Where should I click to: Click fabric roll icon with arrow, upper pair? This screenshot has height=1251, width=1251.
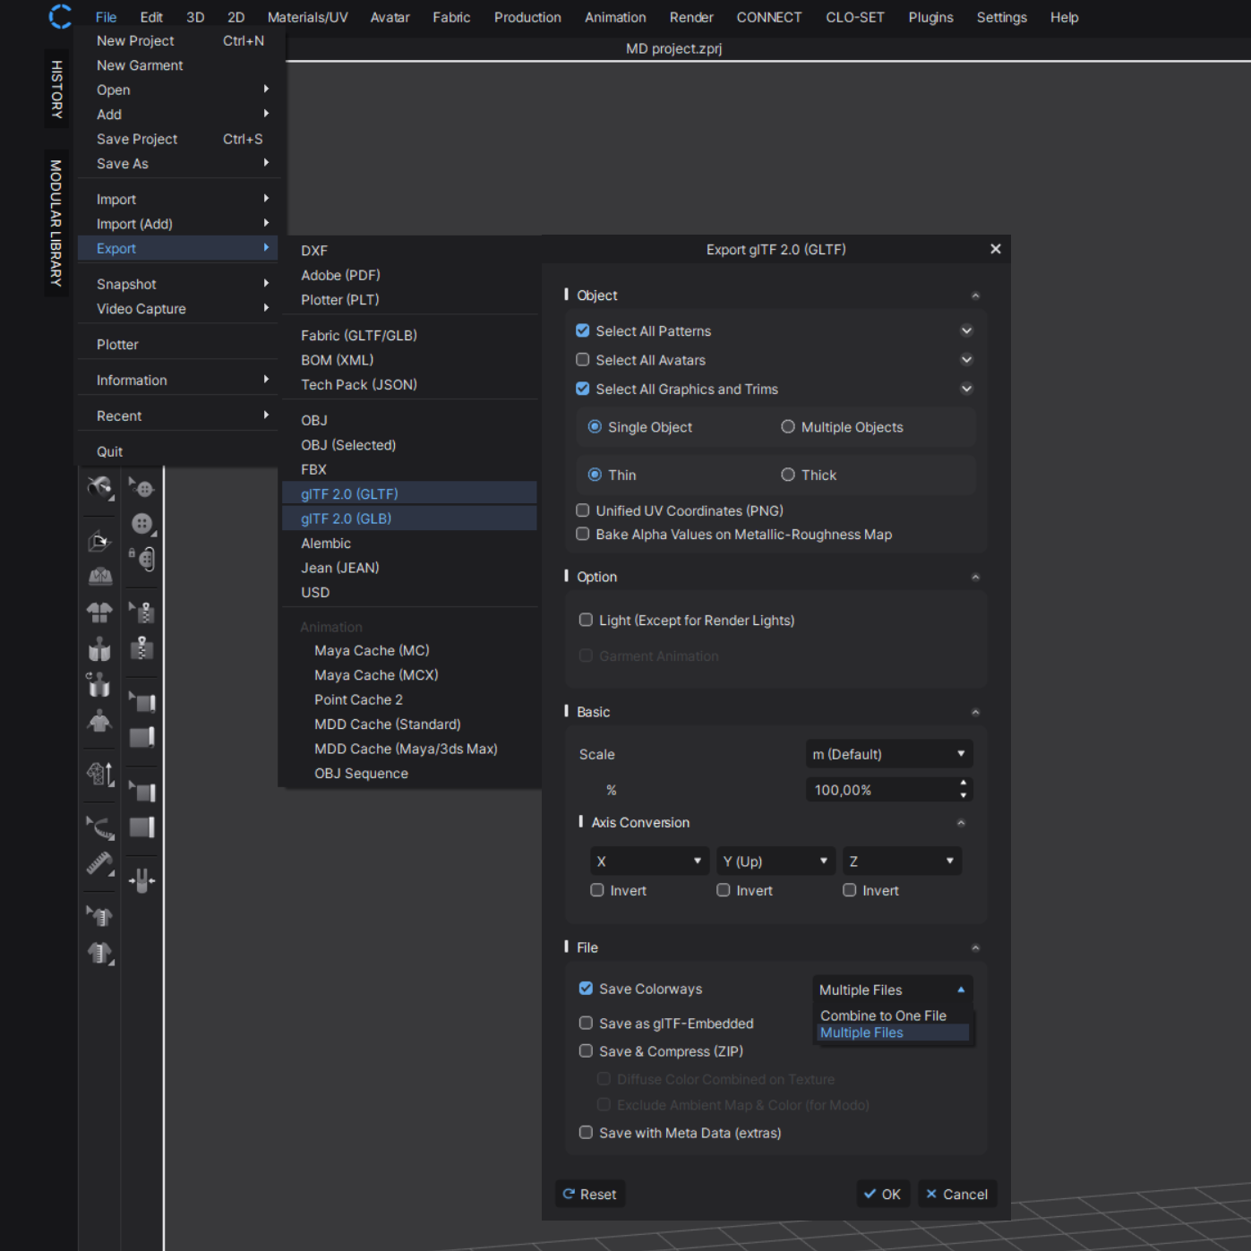(141, 701)
